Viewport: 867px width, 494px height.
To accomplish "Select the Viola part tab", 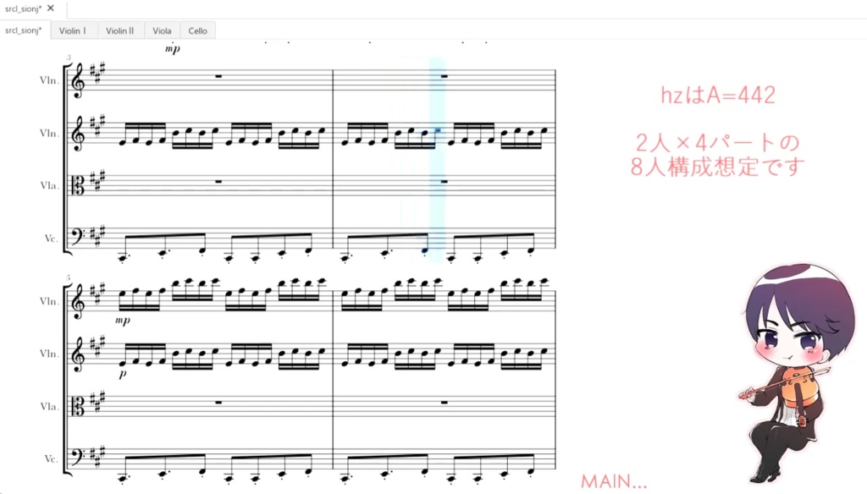I will click(x=162, y=31).
